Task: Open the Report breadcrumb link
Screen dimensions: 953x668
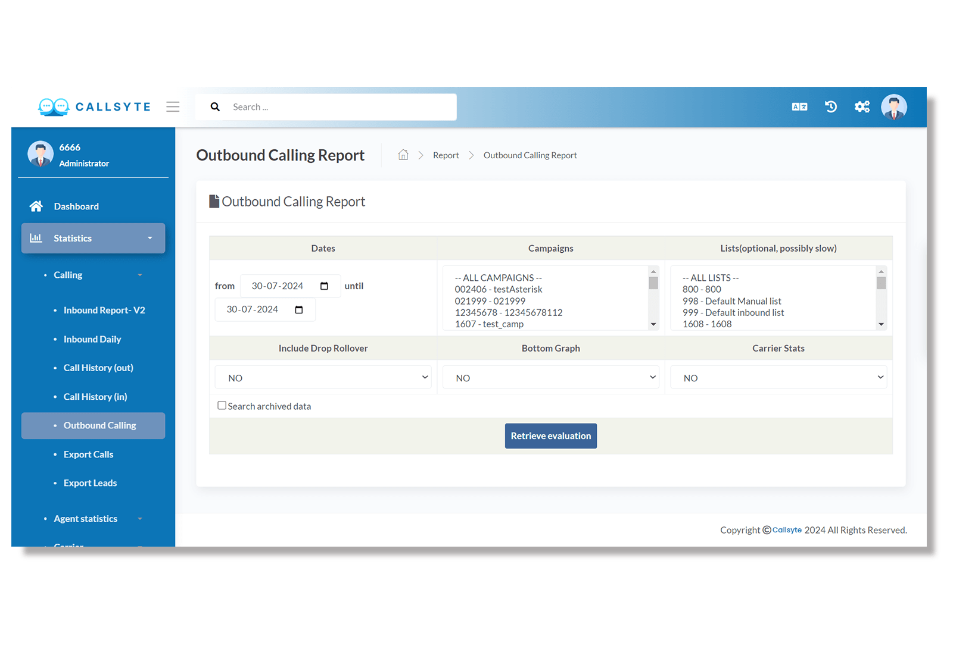Action: (x=446, y=155)
